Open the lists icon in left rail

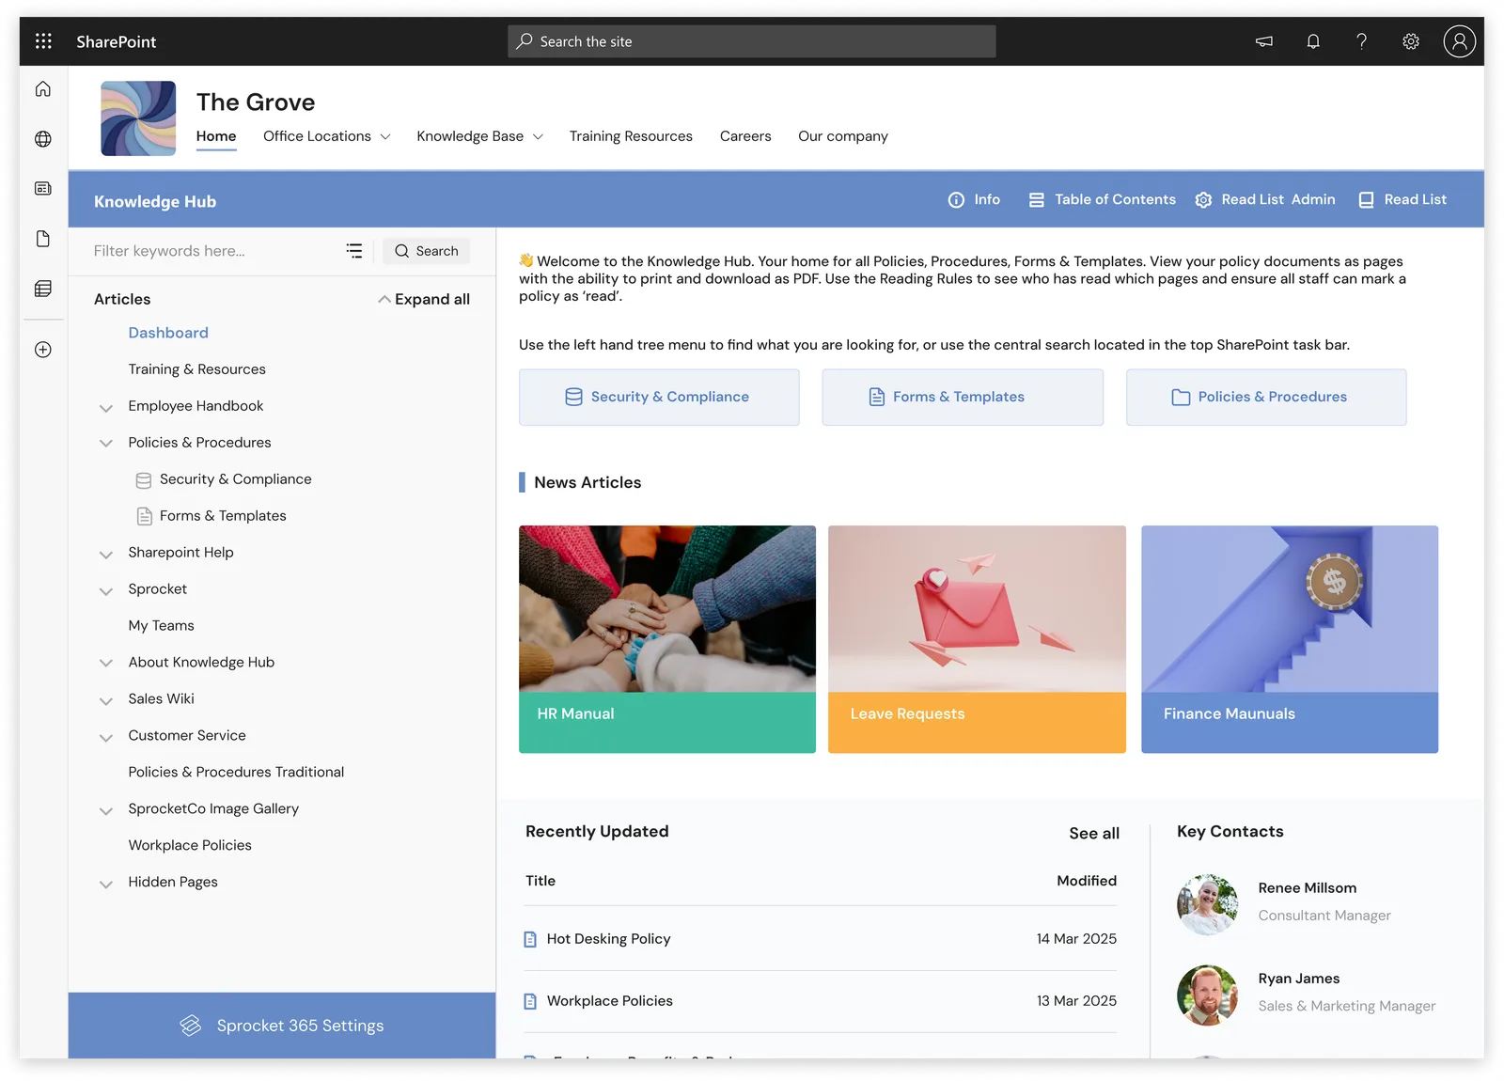click(x=43, y=289)
